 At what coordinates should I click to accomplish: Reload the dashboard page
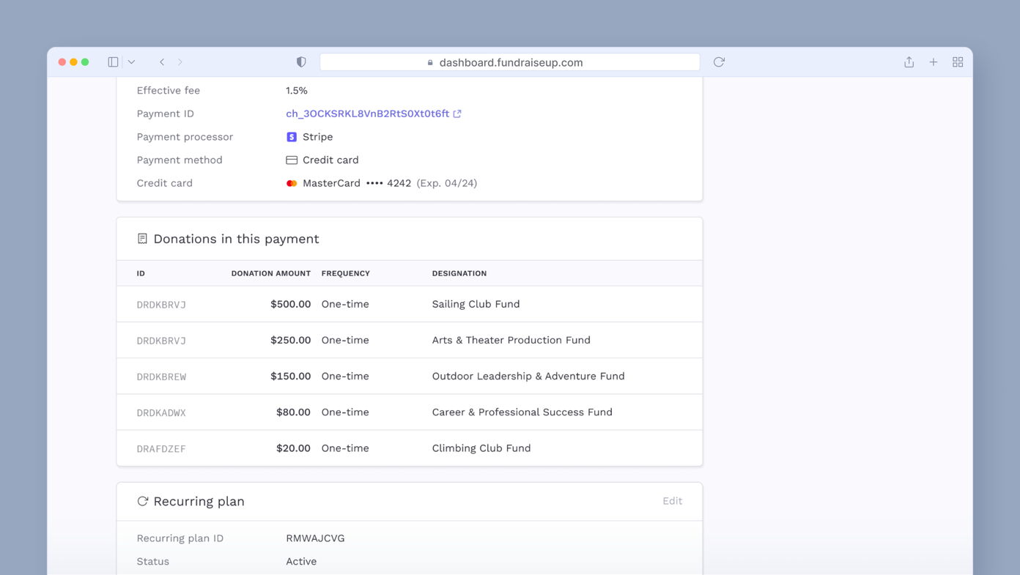coord(718,62)
